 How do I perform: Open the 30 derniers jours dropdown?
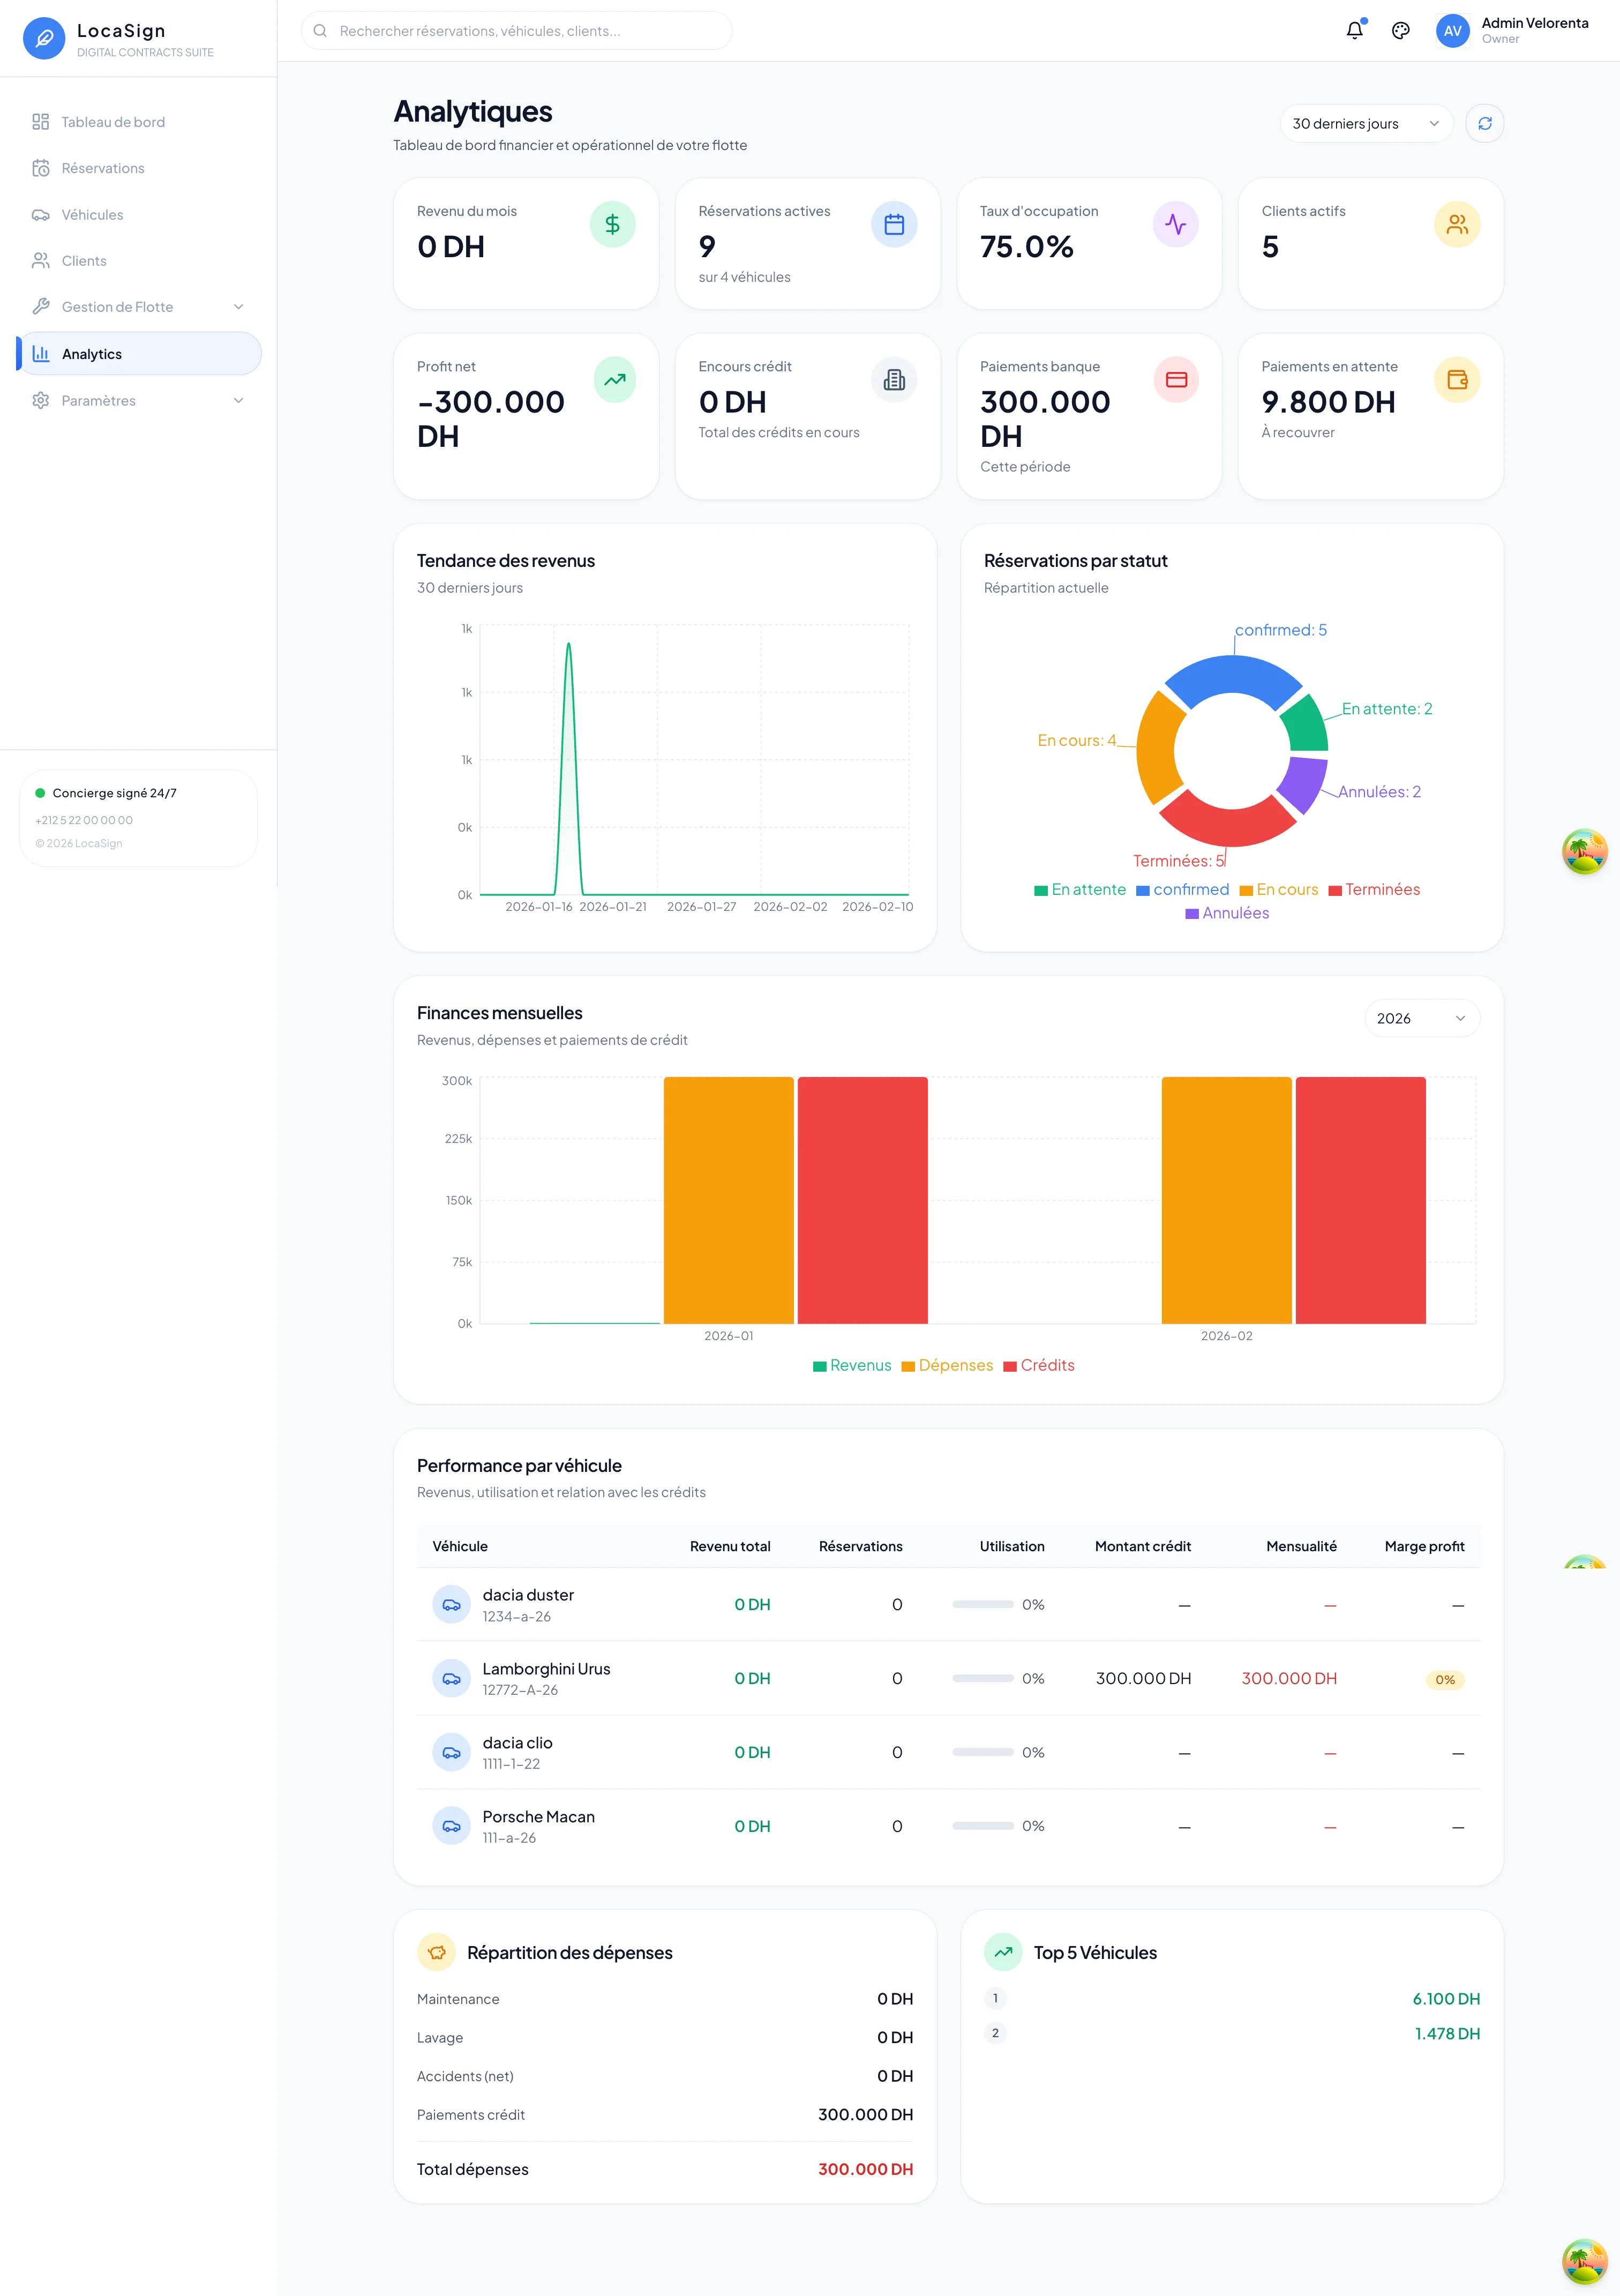click(x=1365, y=123)
